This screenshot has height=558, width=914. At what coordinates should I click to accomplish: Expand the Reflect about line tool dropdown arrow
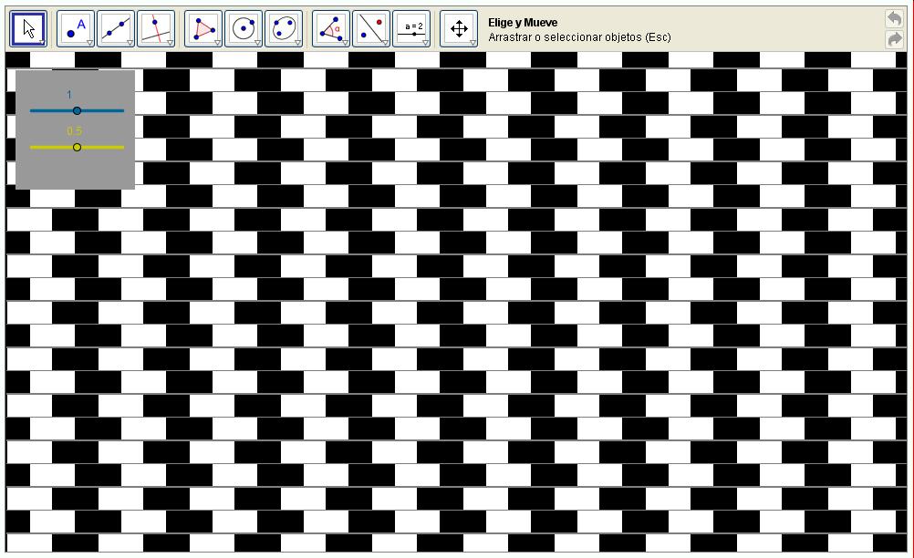(386, 43)
